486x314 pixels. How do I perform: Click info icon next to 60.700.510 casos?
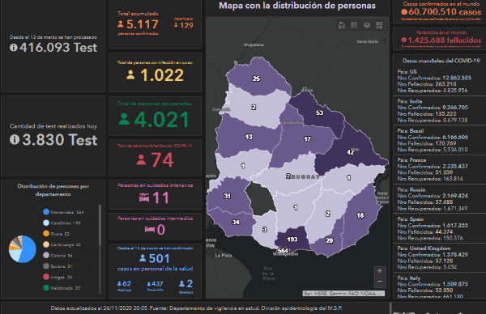tap(404, 12)
